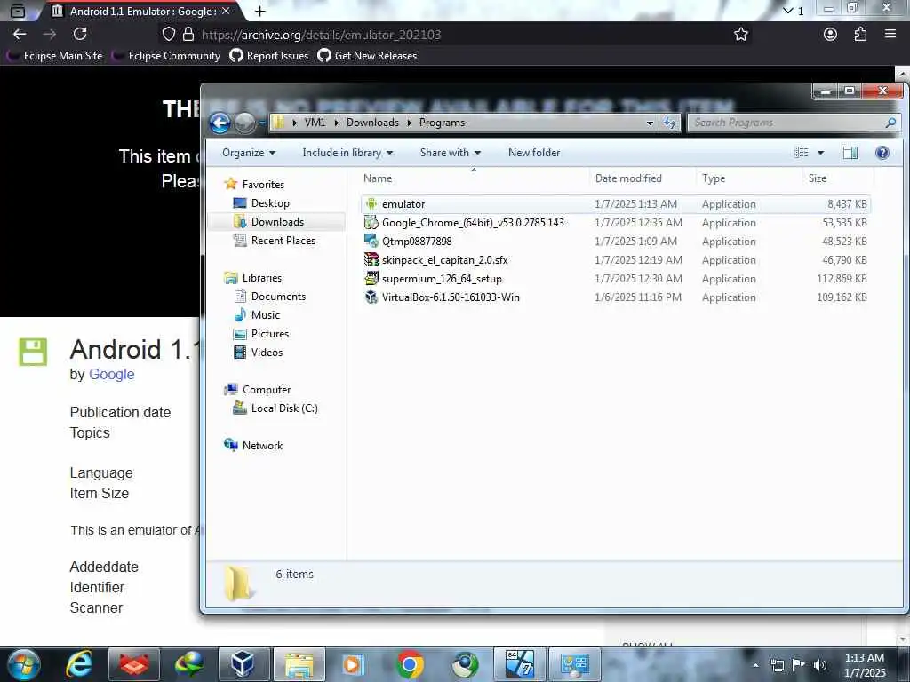The image size is (910, 682).
Task: Open the Report Issues bookmark
Action: click(269, 56)
